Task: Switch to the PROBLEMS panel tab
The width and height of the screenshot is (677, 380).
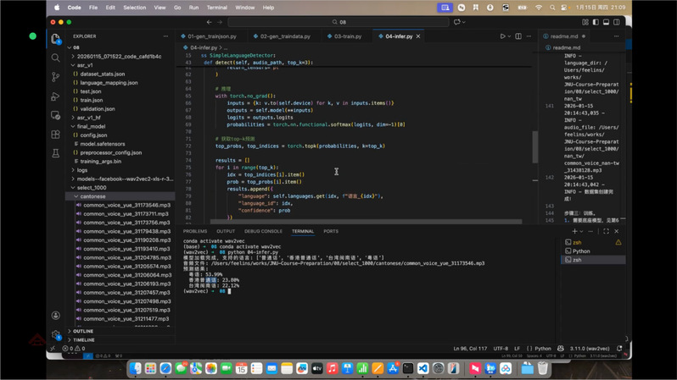Action: pyautogui.click(x=195, y=231)
